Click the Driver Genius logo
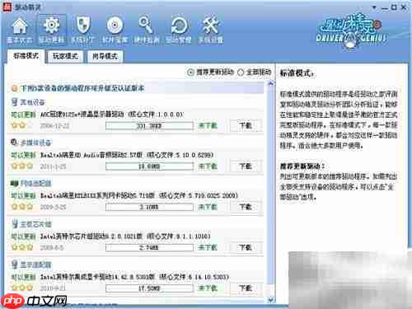 351,32
